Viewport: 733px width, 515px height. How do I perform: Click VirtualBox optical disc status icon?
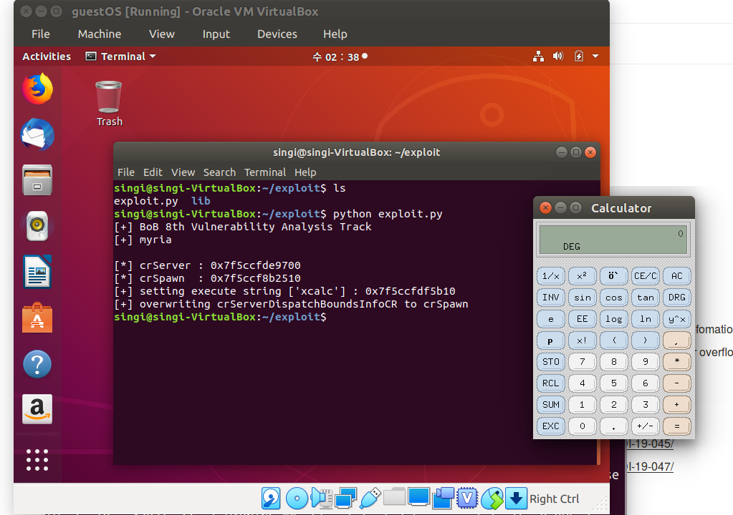[297, 499]
